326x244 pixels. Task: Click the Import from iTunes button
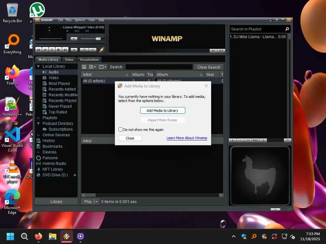pos(162,120)
